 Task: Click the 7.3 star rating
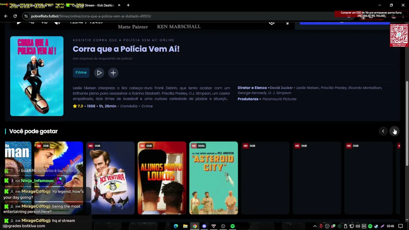[x=78, y=106]
